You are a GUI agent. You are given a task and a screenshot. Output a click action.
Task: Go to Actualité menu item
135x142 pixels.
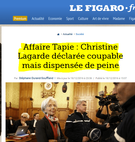38,19
